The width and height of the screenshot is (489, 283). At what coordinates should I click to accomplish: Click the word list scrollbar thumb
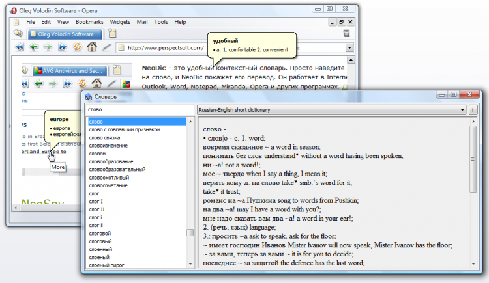pyautogui.click(x=190, y=232)
